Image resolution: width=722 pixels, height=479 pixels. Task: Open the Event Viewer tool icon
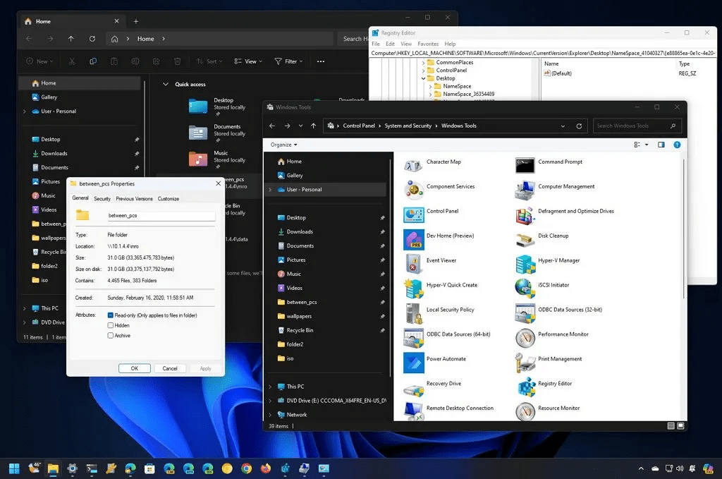pyautogui.click(x=413, y=264)
